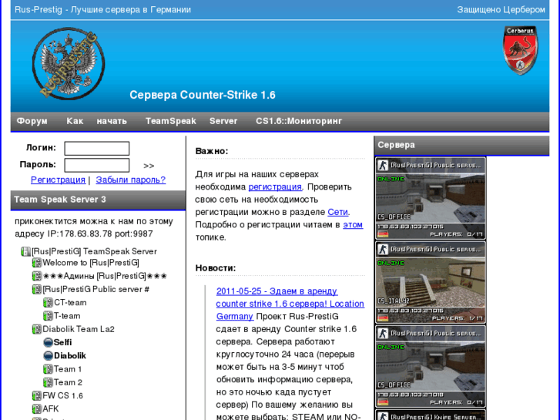Open the cs_italy2 server banner on port 27016
The image size is (560, 420).
click(431, 283)
